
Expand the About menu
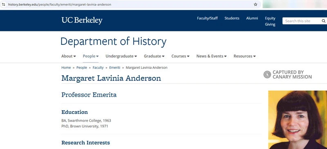pyautogui.click(x=69, y=56)
